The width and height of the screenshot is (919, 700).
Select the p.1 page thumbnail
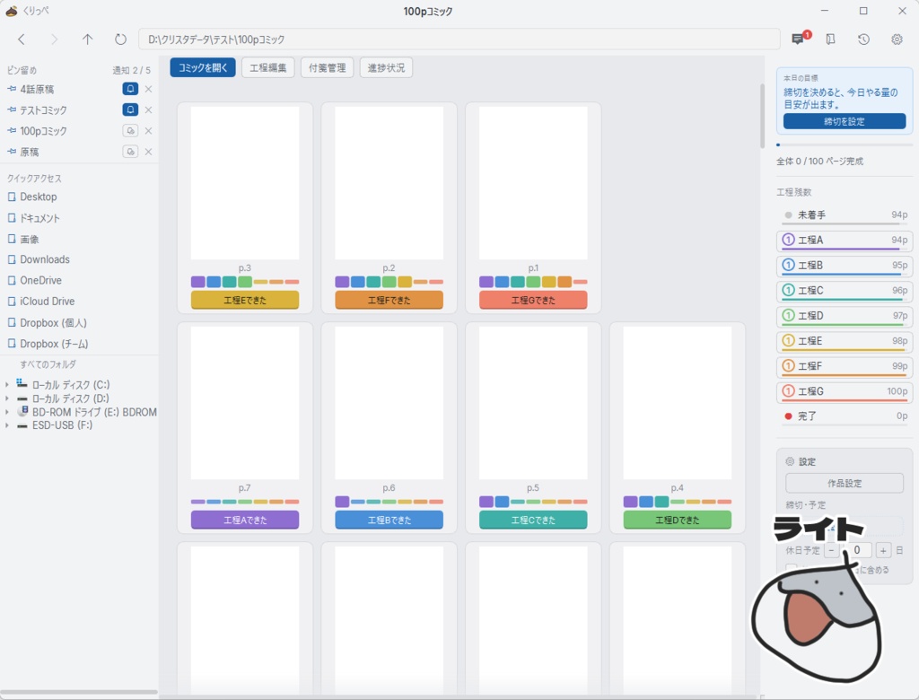(533, 183)
